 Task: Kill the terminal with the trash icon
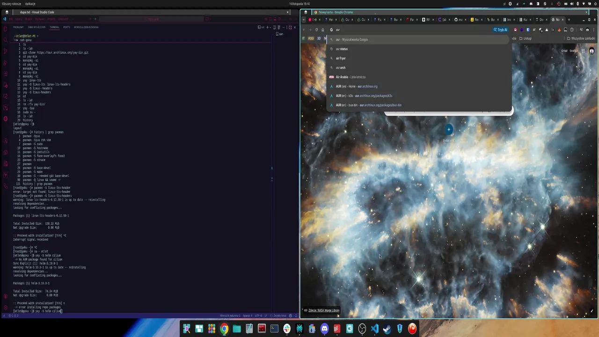coord(278,27)
